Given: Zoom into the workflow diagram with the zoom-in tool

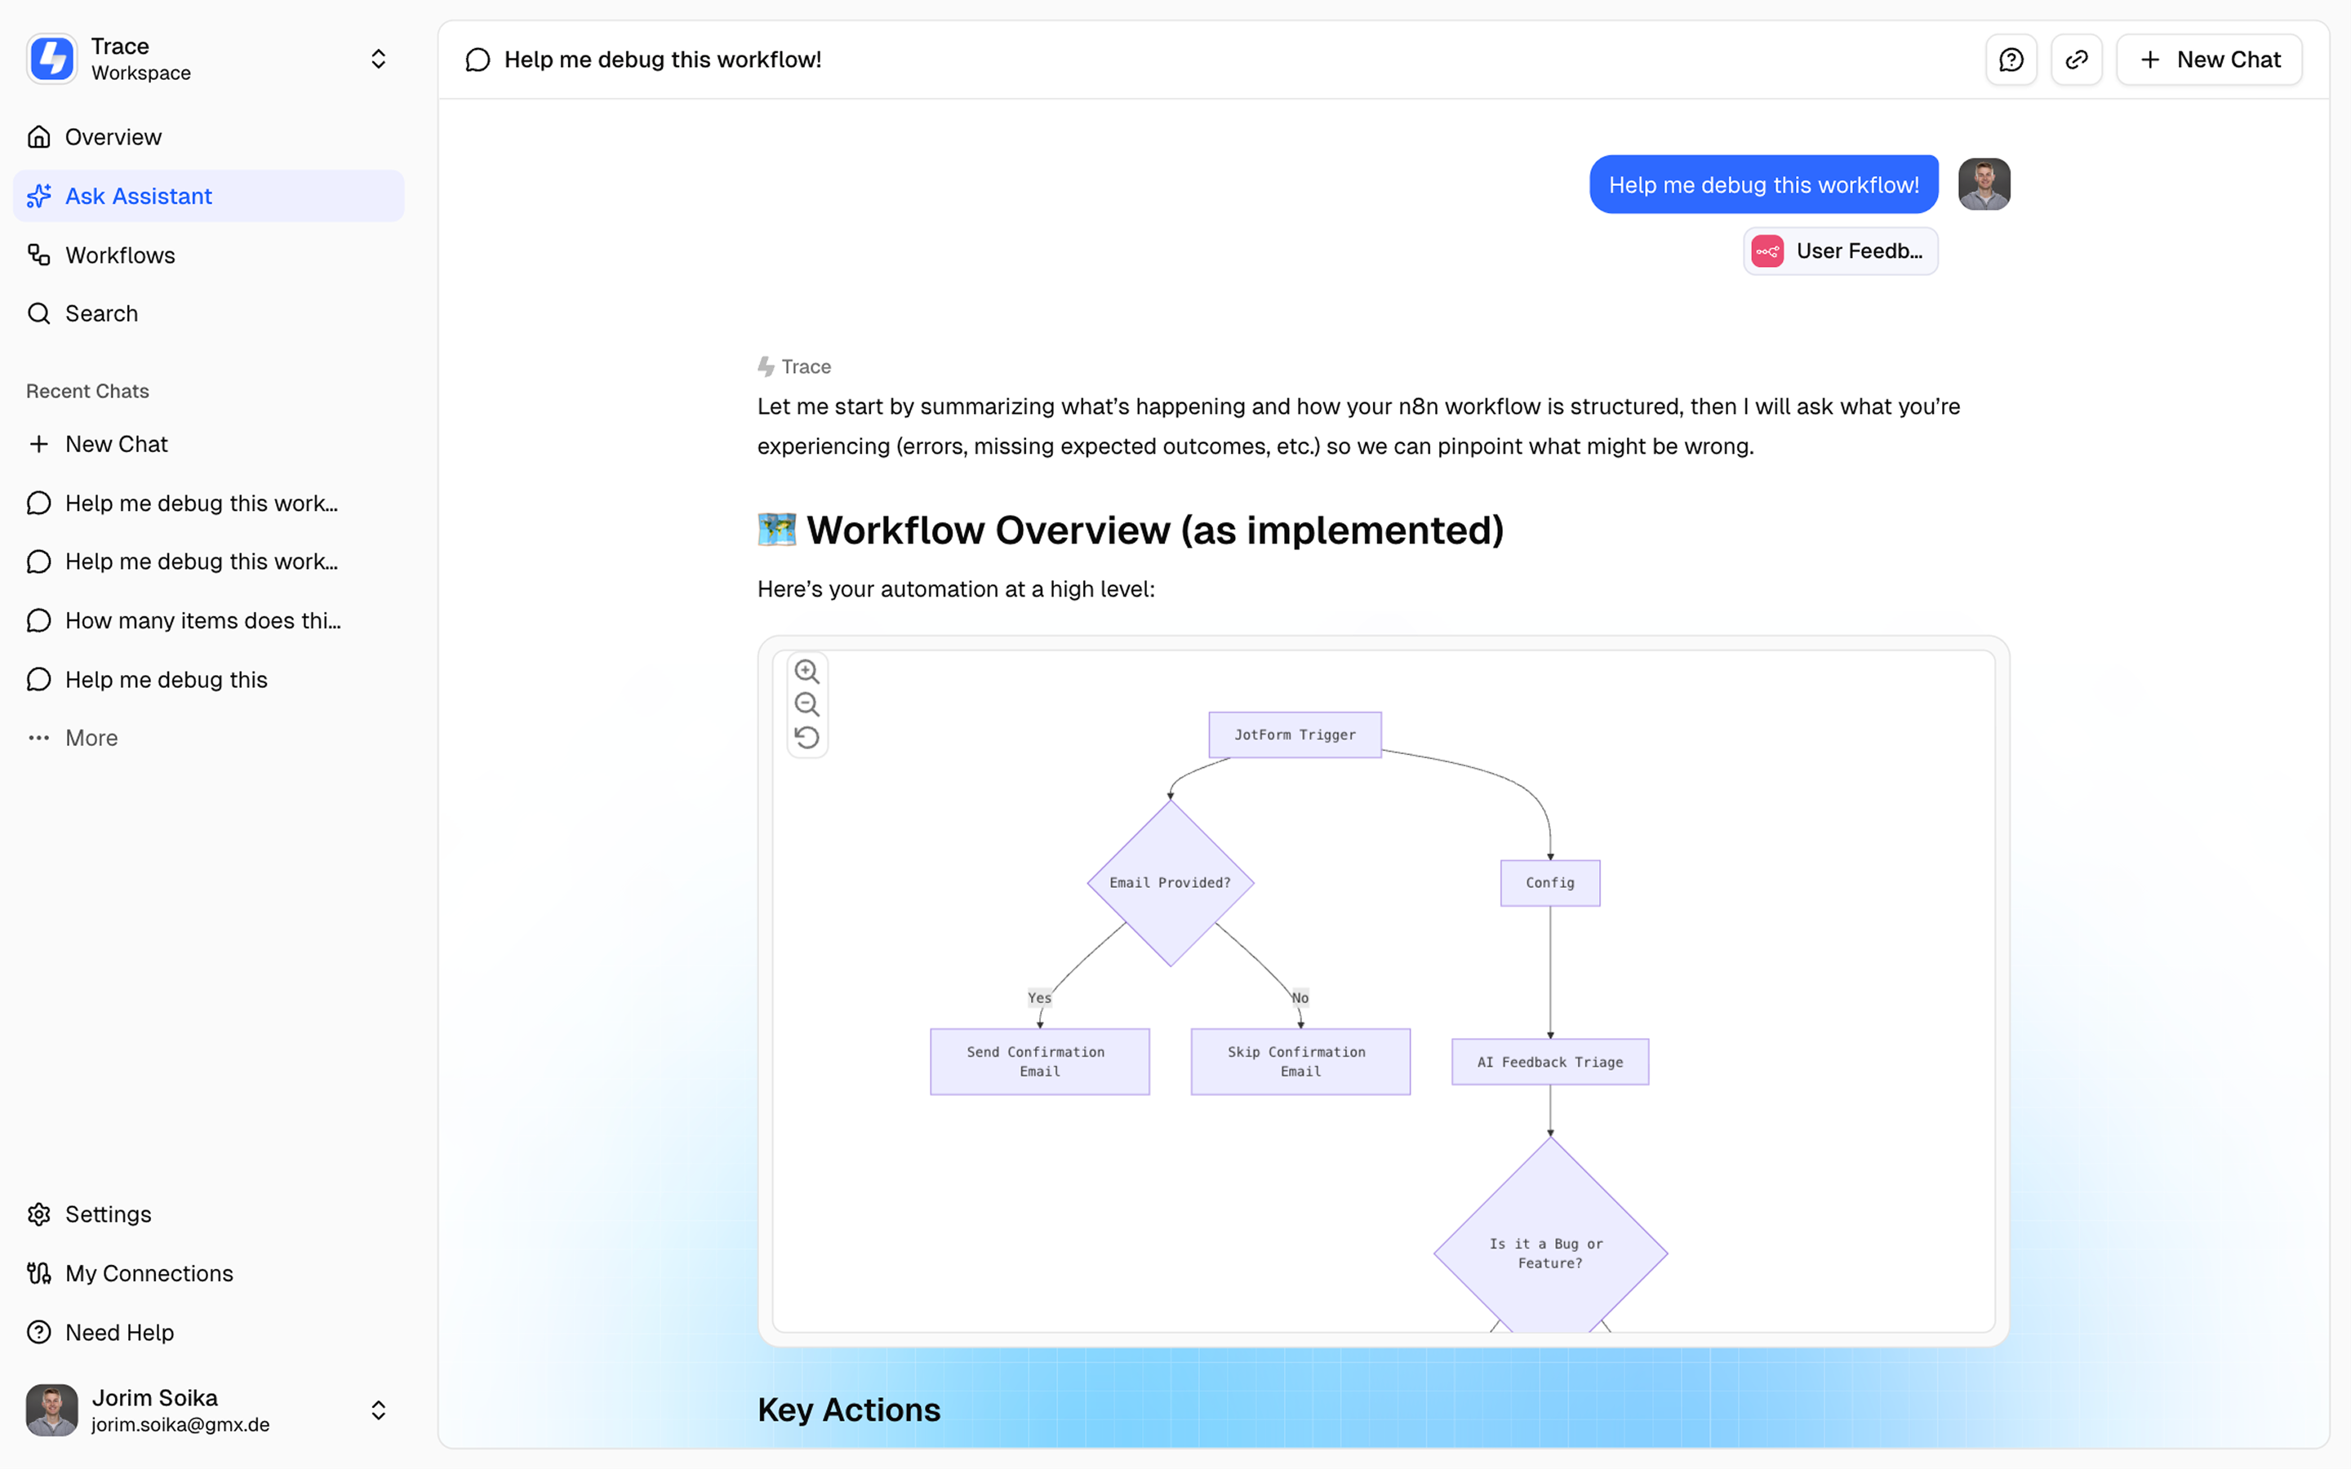Looking at the screenshot, I should click(807, 670).
